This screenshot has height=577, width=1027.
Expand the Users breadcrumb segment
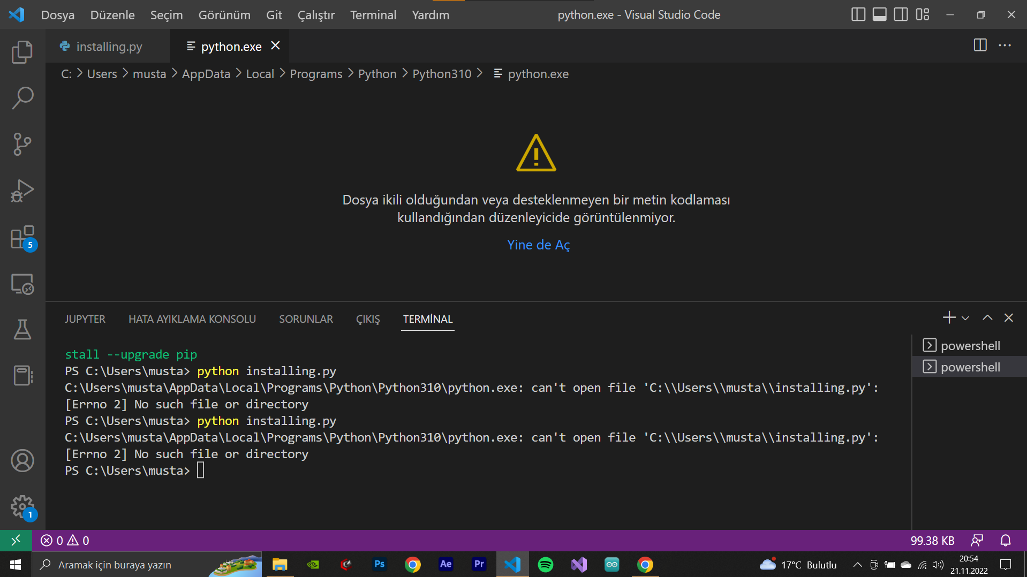102,74
